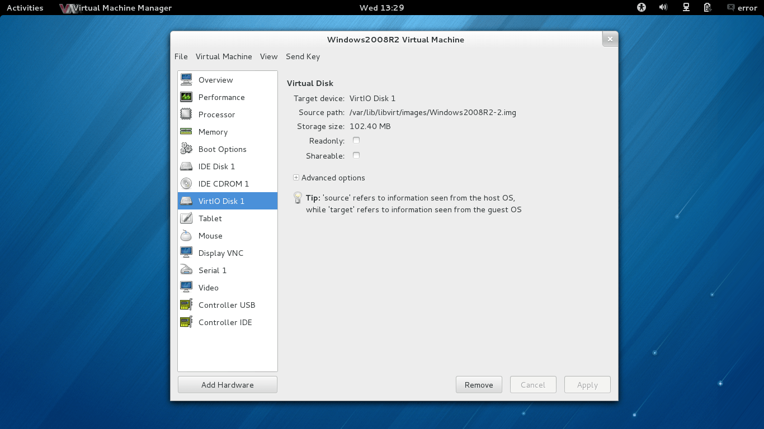Click the Remove button
764x429 pixels.
(x=479, y=385)
